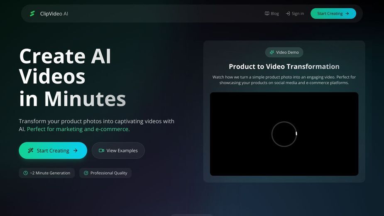Image resolution: width=384 pixels, height=216 pixels.
Task: Click the right arrow in hero Start Creating button
Action: pos(76,150)
